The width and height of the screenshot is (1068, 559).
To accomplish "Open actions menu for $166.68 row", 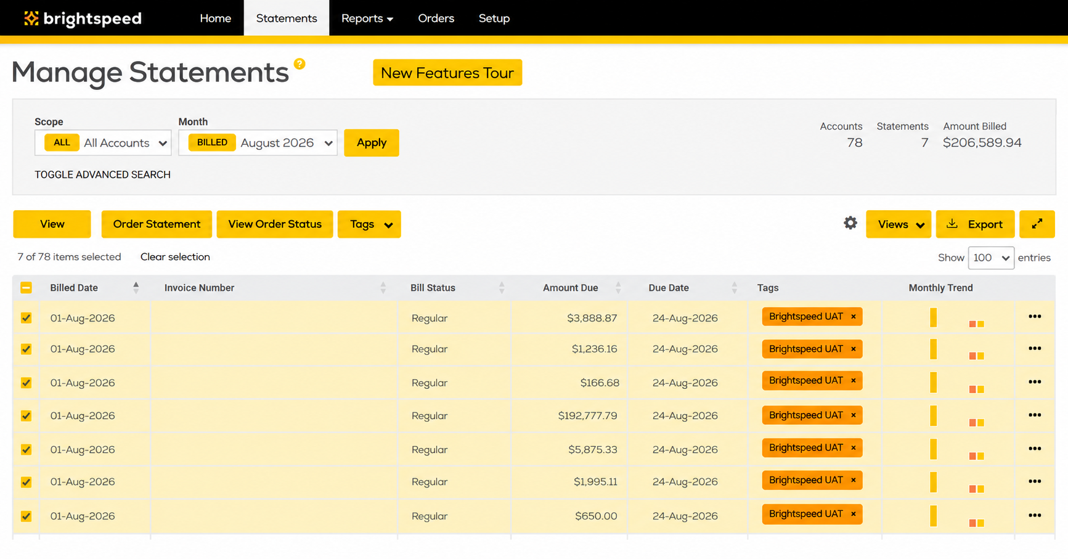I will (x=1035, y=382).
